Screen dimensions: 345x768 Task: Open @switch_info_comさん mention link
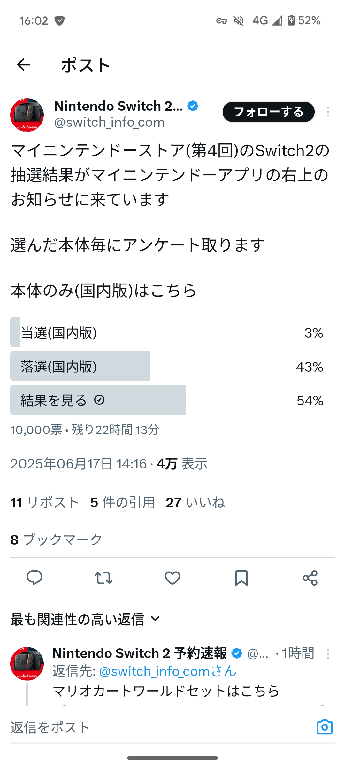(x=168, y=671)
